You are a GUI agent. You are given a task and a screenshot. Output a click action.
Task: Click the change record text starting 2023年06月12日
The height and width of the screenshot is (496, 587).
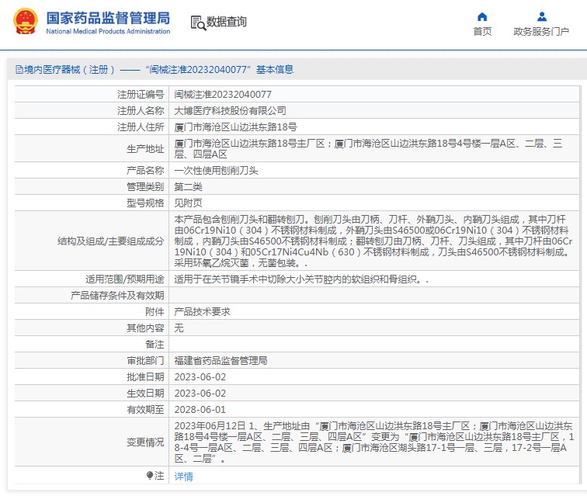373,442
